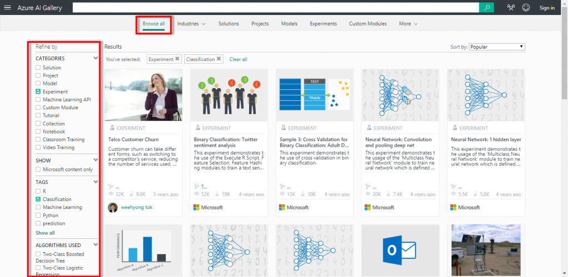This screenshot has height=277, width=568.
Task: Click branch icon on Telco Customer Churn card
Action: pyautogui.click(x=111, y=187)
